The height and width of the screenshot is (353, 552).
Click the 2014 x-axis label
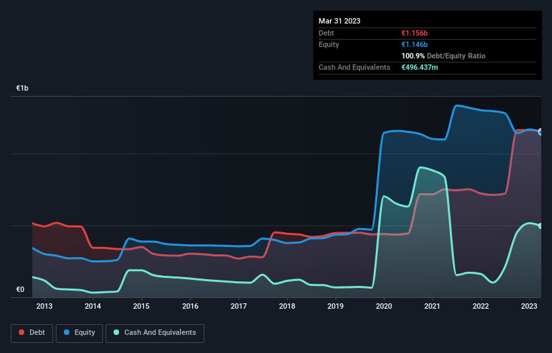coord(93,306)
